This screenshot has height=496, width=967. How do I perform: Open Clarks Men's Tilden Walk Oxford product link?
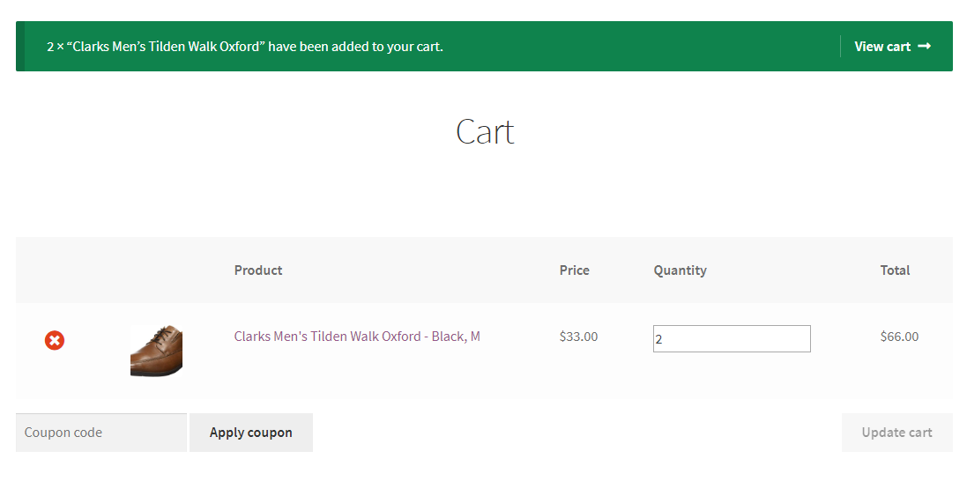(x=357, y=337)
